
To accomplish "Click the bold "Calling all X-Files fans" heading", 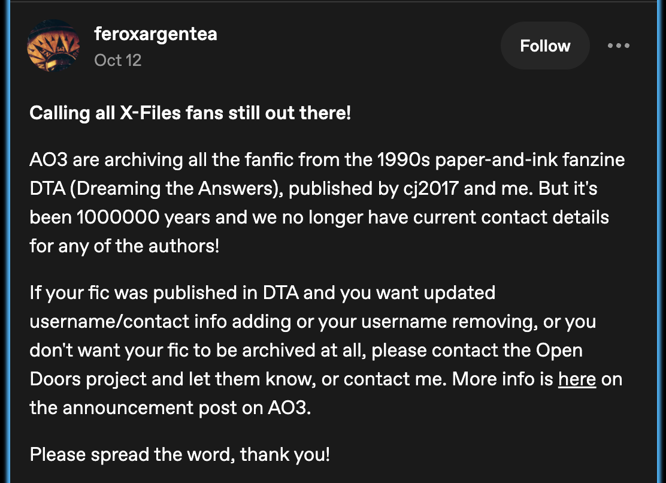I will point(190,113).
